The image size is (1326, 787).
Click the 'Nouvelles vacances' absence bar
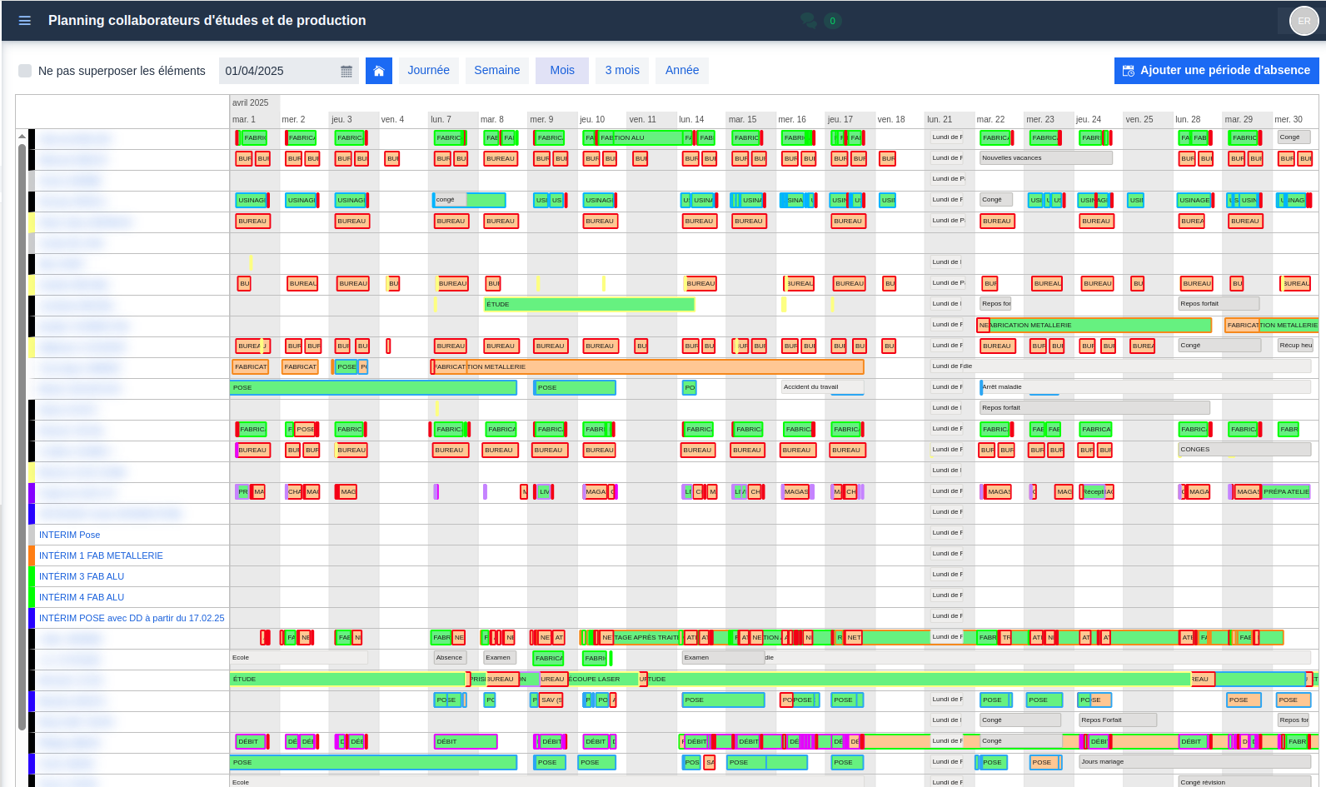1044,158
